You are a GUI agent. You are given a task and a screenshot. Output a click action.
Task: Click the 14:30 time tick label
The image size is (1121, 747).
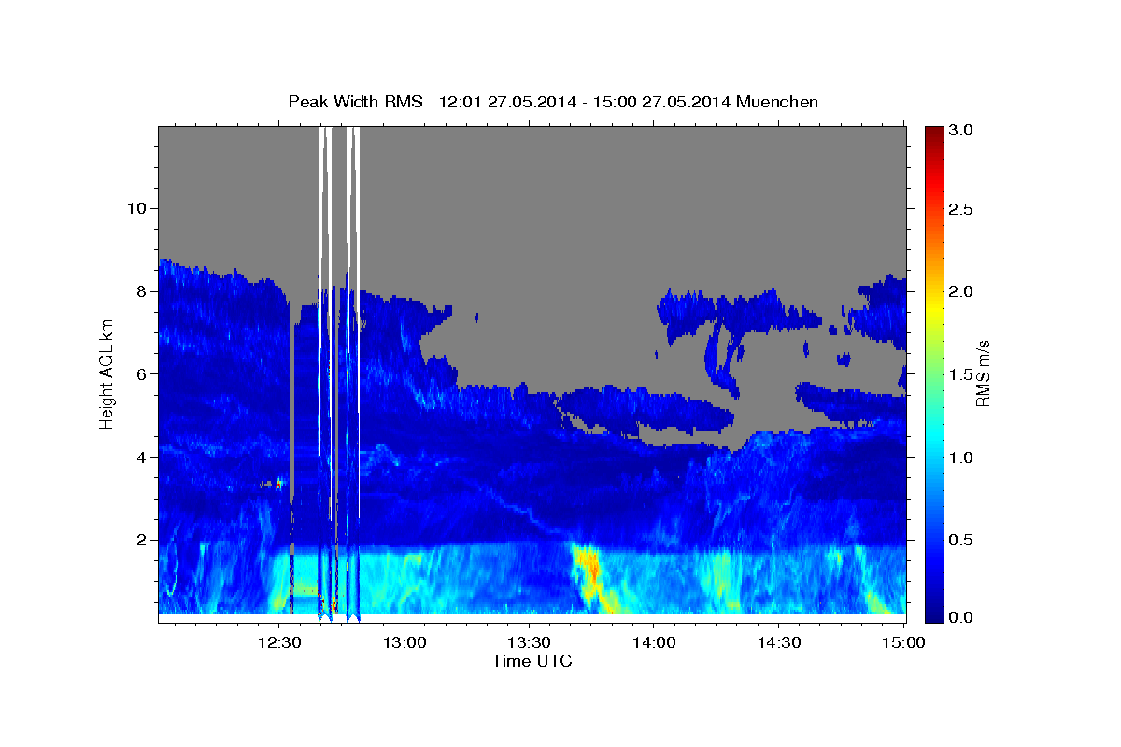(778, 642)
